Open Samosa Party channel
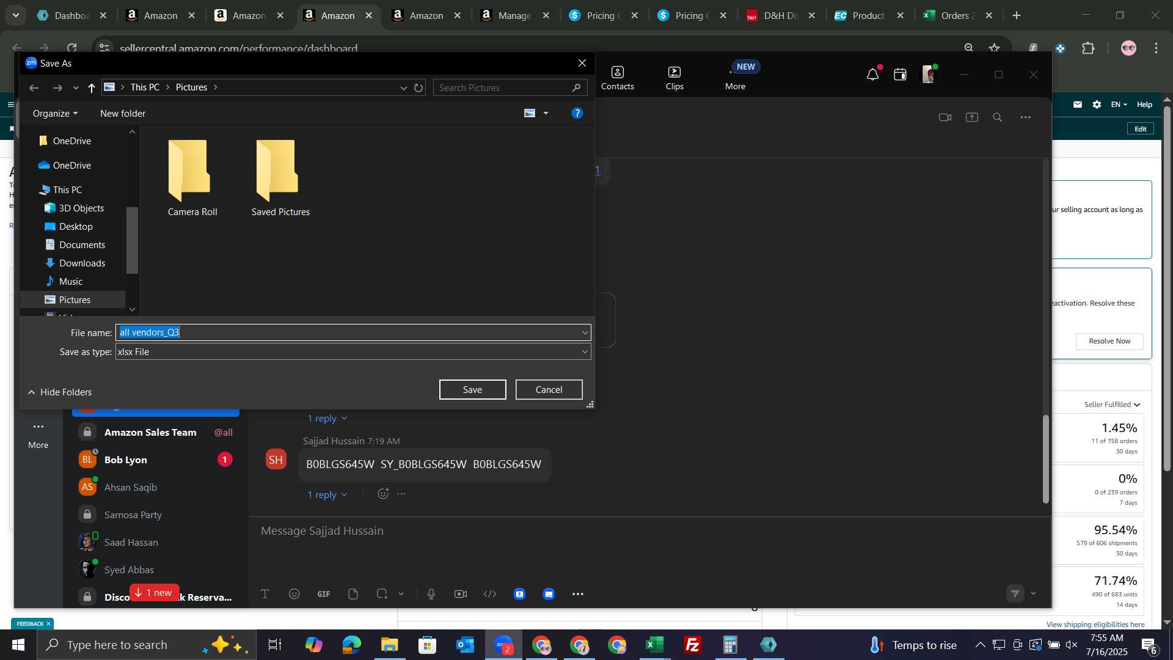This screenshot has height=660, width=1173. [156, 515]
